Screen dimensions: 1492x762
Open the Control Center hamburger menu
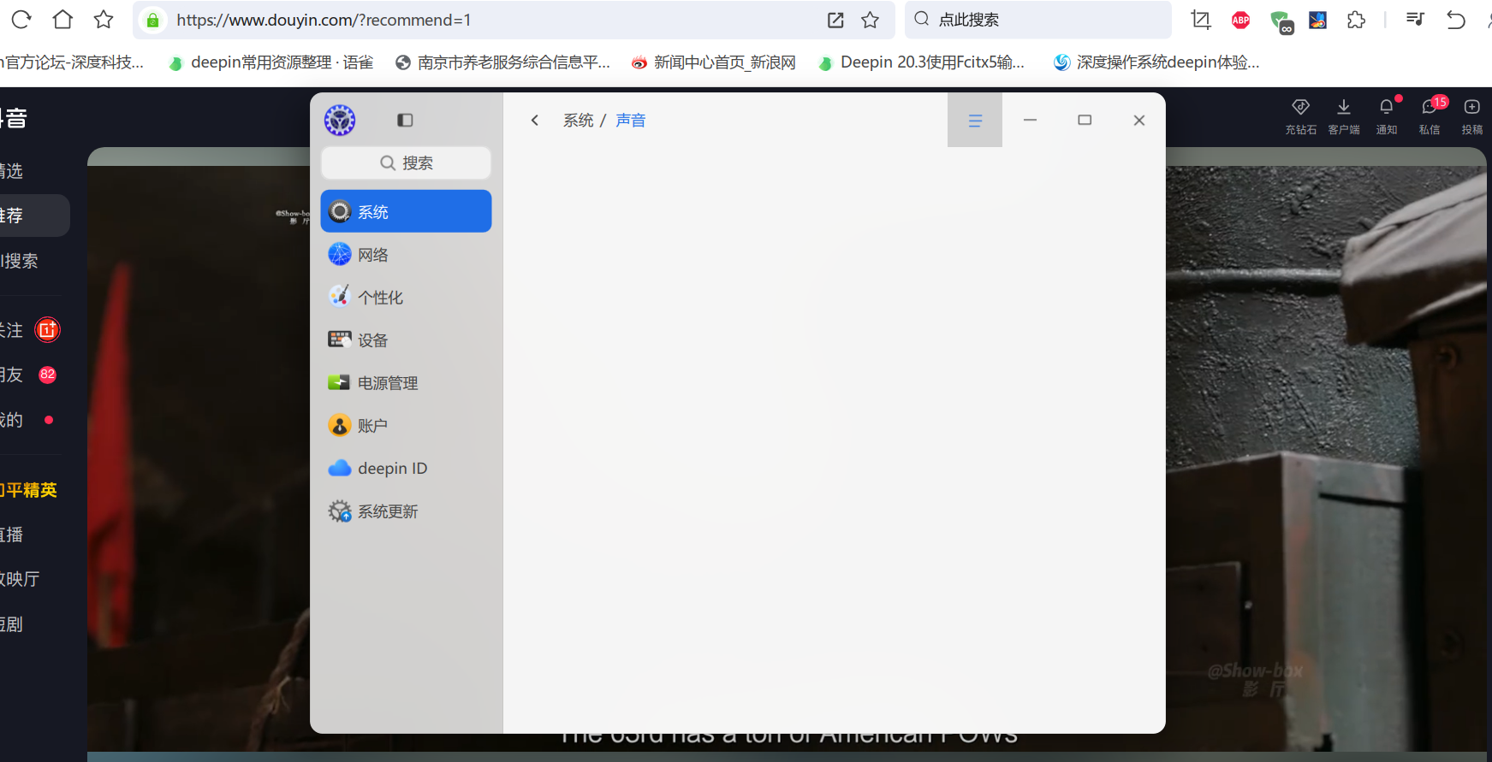point(975,121)
